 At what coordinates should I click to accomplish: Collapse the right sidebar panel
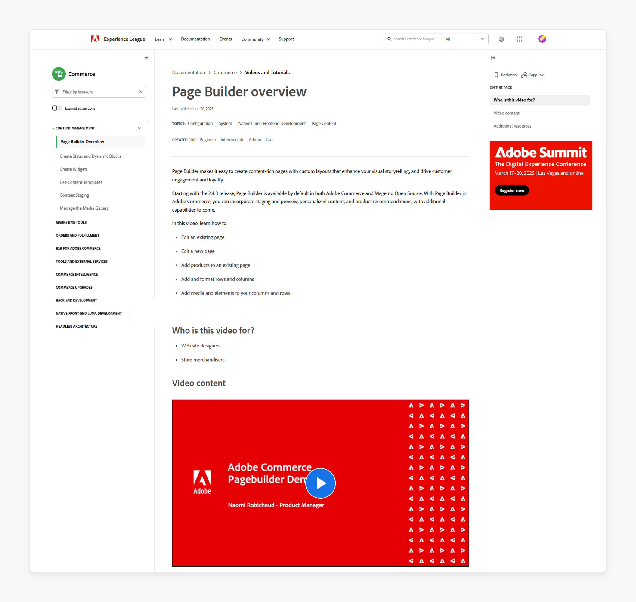(493, 58)
